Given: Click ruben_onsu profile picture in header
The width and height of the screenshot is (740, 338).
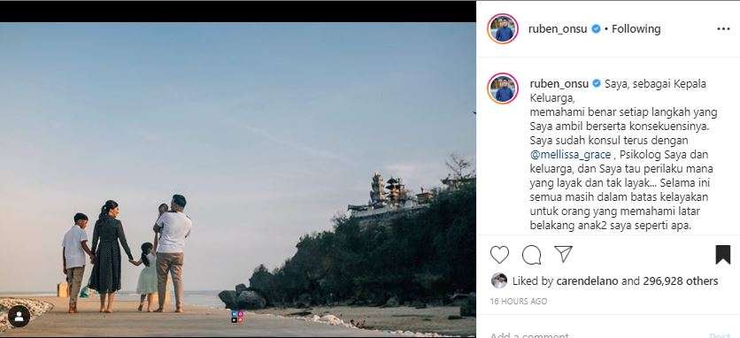Looking at the screenshot, I should point(503,29).
